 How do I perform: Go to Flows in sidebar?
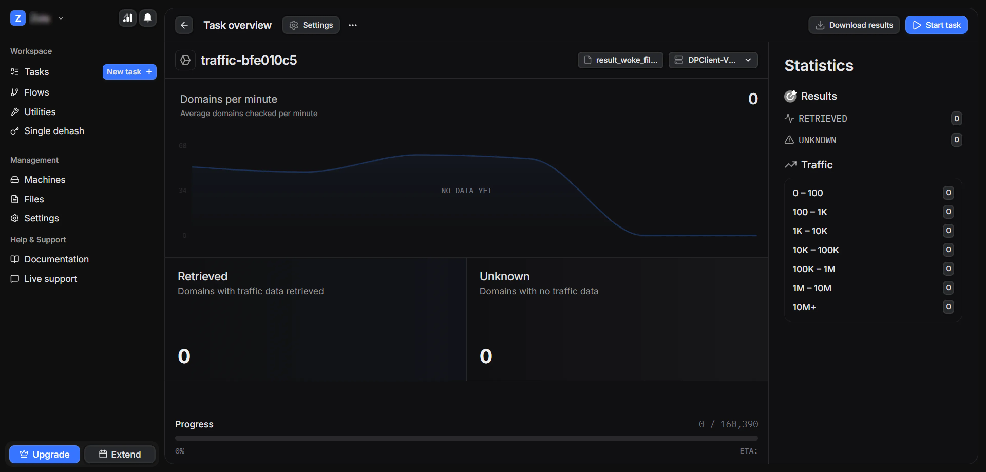click(36, 92)
